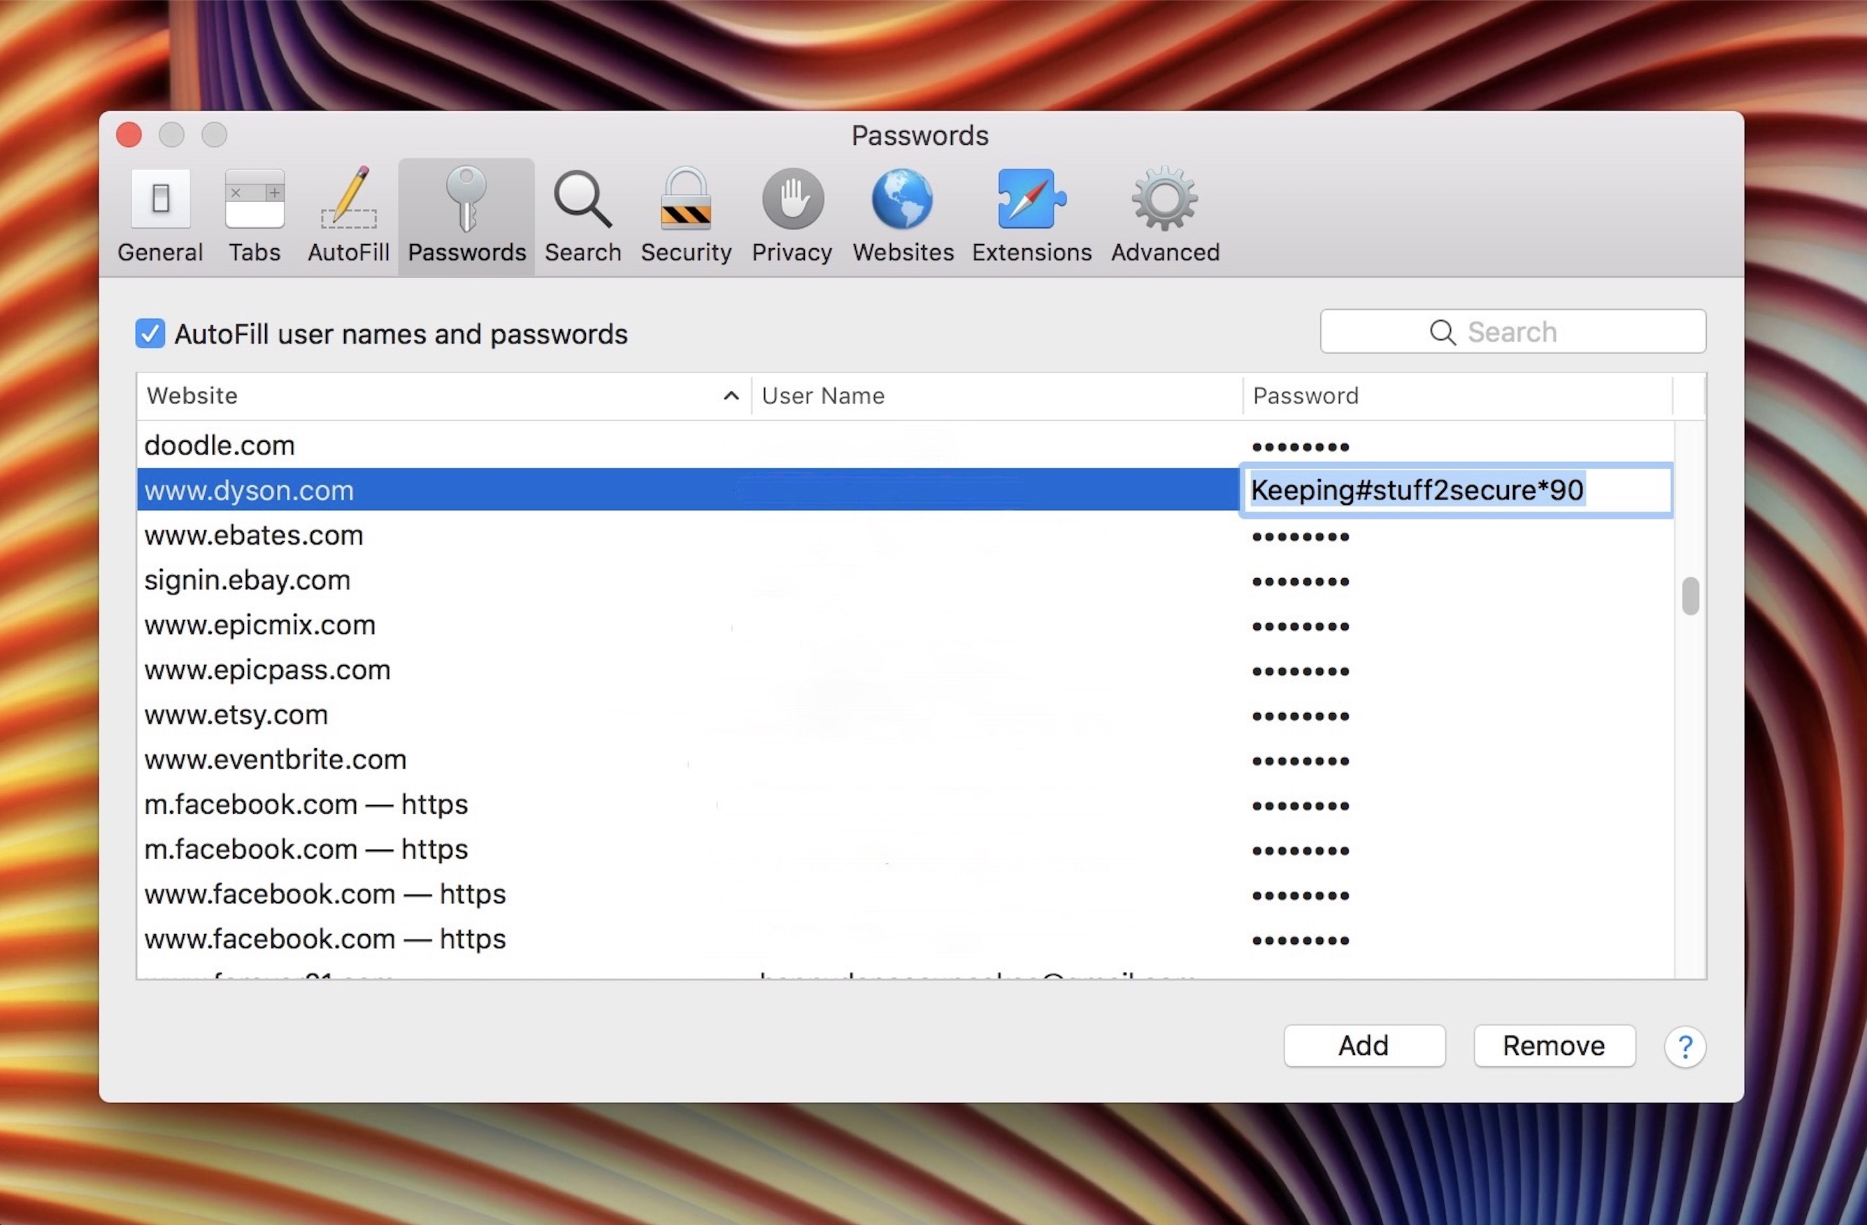Click the Search passwords field
Image resolution: width=1867 pixels, height=1225 pixels.
click(x=1513, y=332)
